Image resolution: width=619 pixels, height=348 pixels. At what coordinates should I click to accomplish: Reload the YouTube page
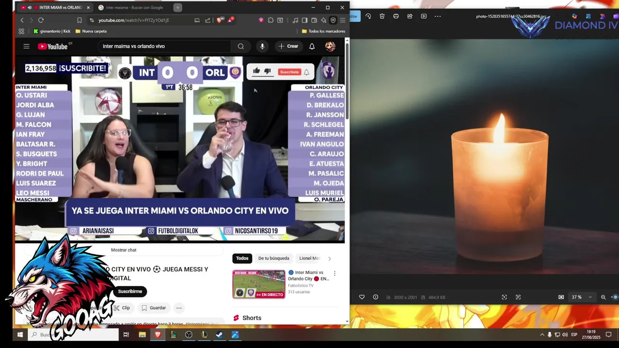coord(41,20)
